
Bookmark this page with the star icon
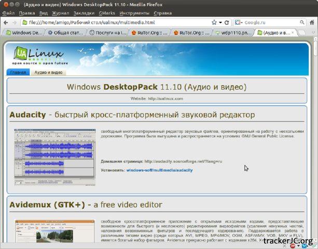214,23
